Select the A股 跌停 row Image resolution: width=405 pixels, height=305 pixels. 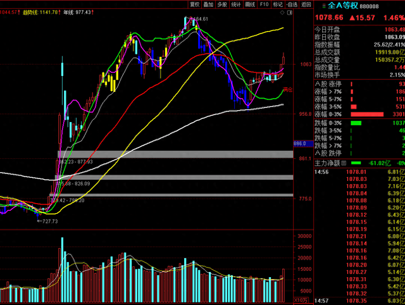coord(359,153)
